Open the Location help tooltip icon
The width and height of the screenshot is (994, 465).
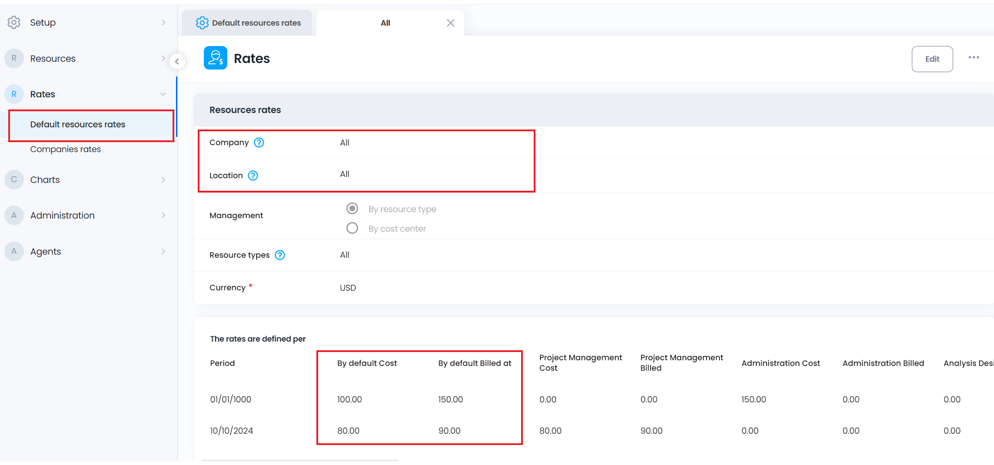[253, 176]
